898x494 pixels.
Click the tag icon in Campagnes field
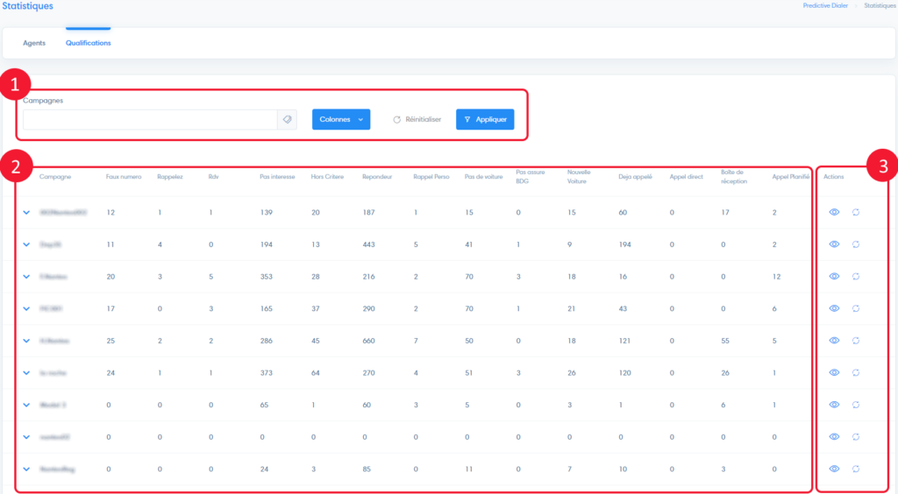[287, 120]
